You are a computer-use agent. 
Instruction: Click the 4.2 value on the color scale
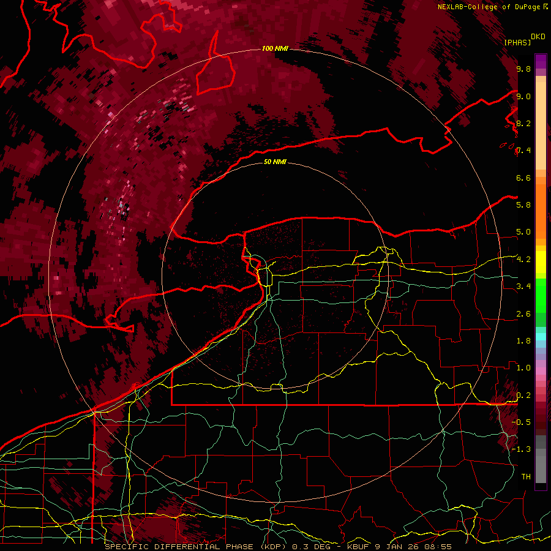(523, 260)
